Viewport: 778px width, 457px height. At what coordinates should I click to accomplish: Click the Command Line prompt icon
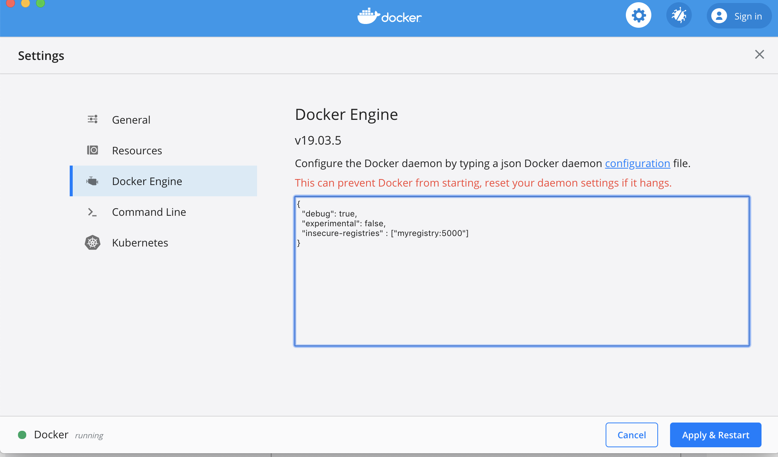pos(92,212)
